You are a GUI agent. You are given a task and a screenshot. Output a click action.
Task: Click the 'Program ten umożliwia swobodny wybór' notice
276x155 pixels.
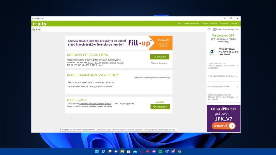point(119,130)
